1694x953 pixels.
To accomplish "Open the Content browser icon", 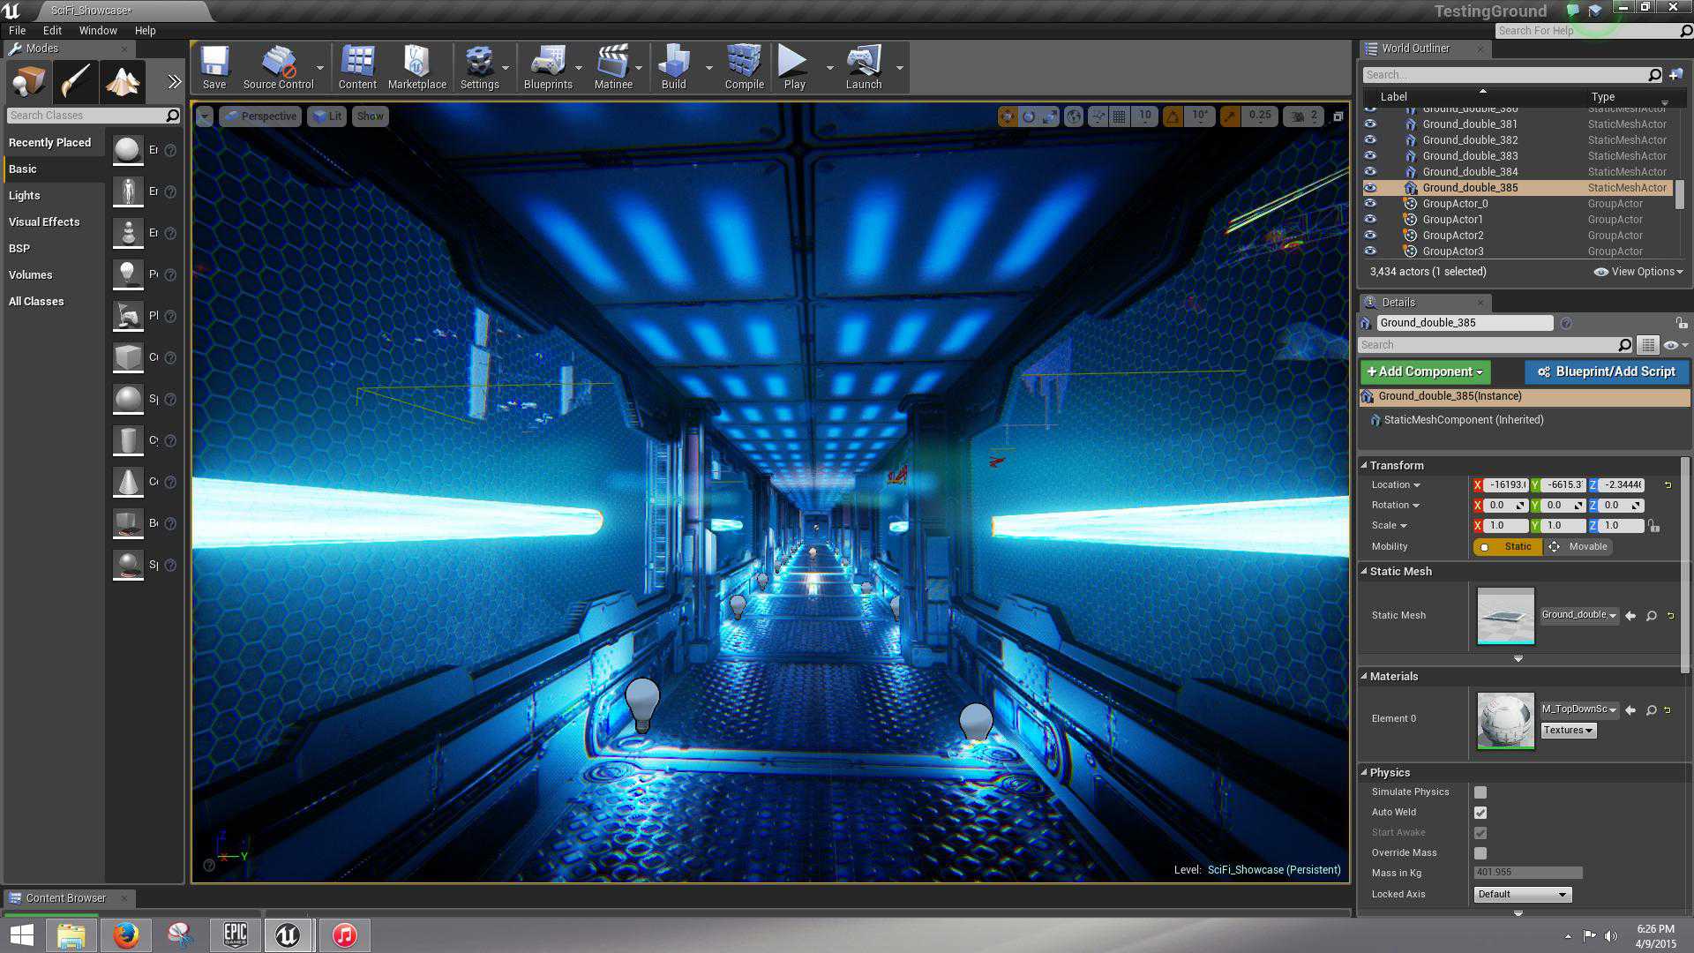I will coord(357,67).
